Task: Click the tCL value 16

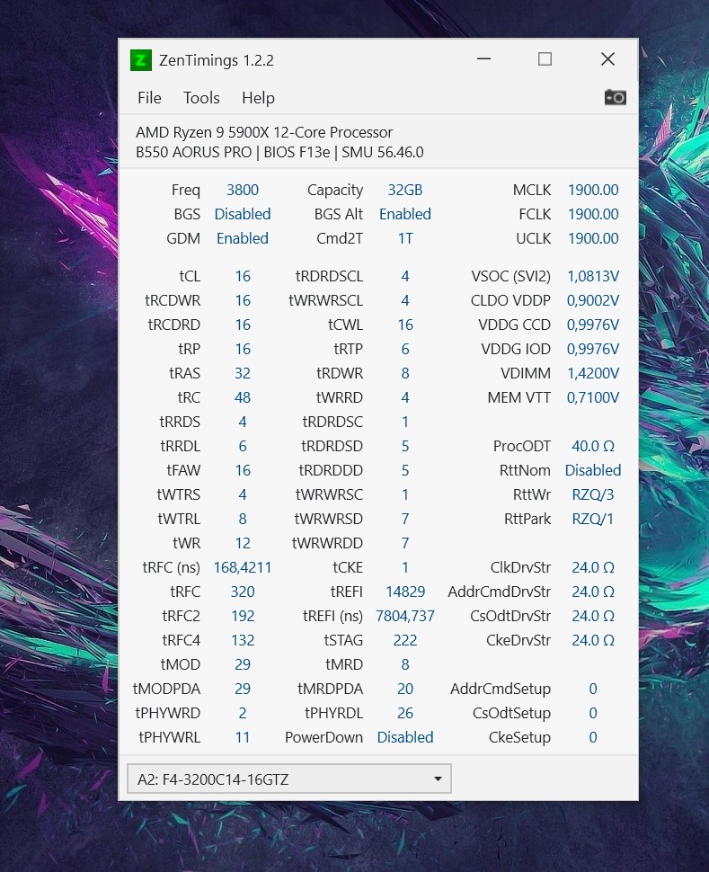Action: pos(243,276)
